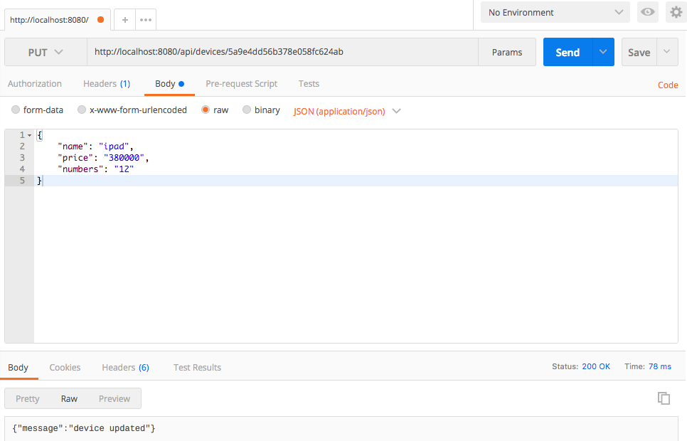Select the response Body tab

click(x=18, y=367)
